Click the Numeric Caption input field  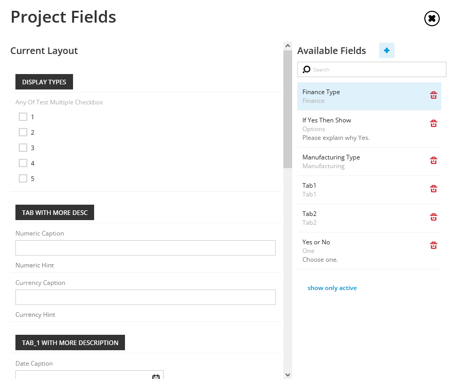point(146,248)
